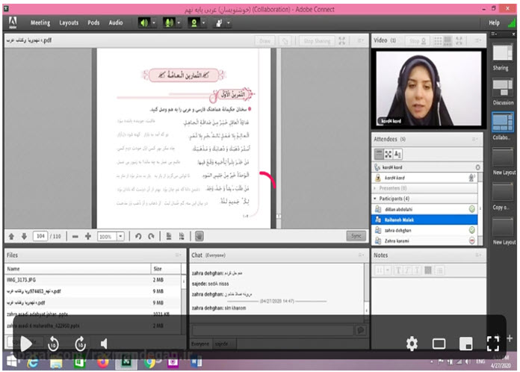Sort files by the Name column header

point(78,269)
